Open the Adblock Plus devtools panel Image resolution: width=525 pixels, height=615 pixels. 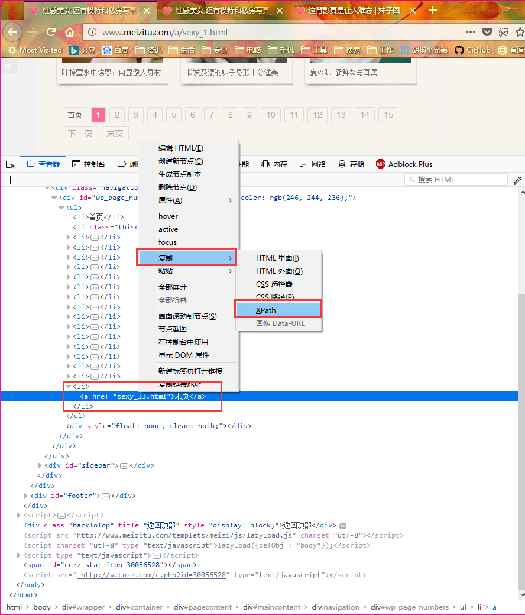click(x=404, y=164)
